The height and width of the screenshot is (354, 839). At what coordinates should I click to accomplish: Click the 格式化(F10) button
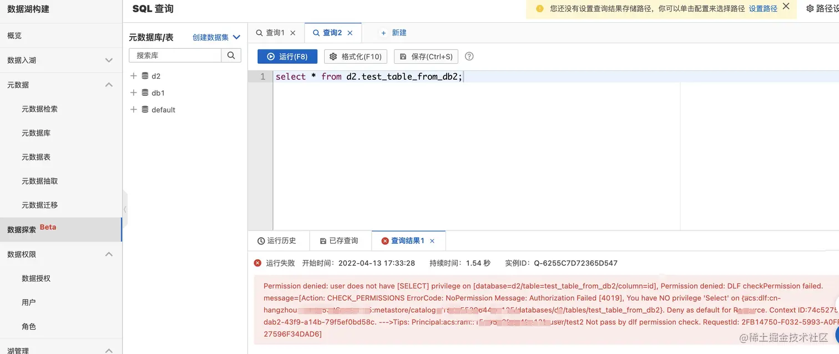coord(356,57)
